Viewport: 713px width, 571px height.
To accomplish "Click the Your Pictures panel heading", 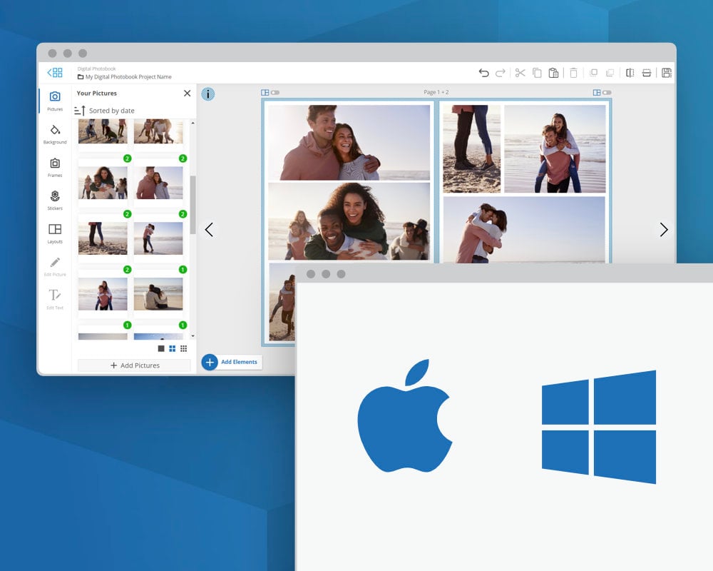I will click(x=97, y=94).
